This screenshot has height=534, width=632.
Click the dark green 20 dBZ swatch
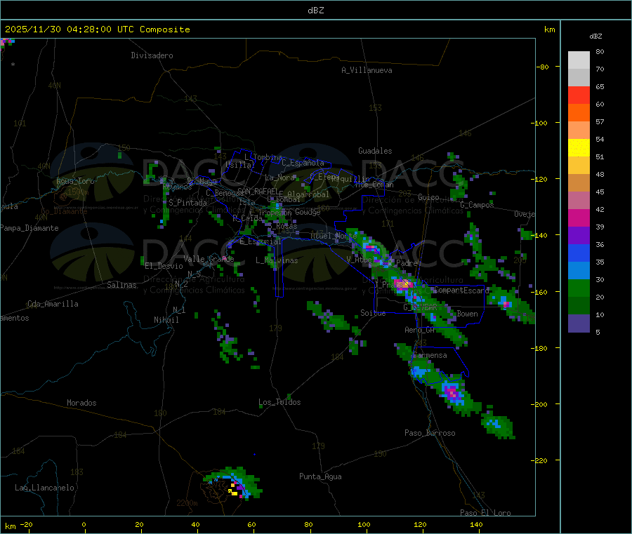click(x=579, y=305)
